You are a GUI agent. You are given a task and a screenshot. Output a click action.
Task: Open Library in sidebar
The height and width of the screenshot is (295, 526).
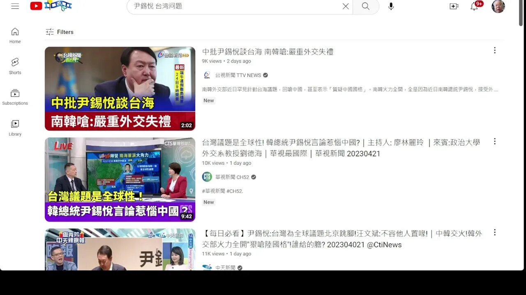[x=15, y=128]
